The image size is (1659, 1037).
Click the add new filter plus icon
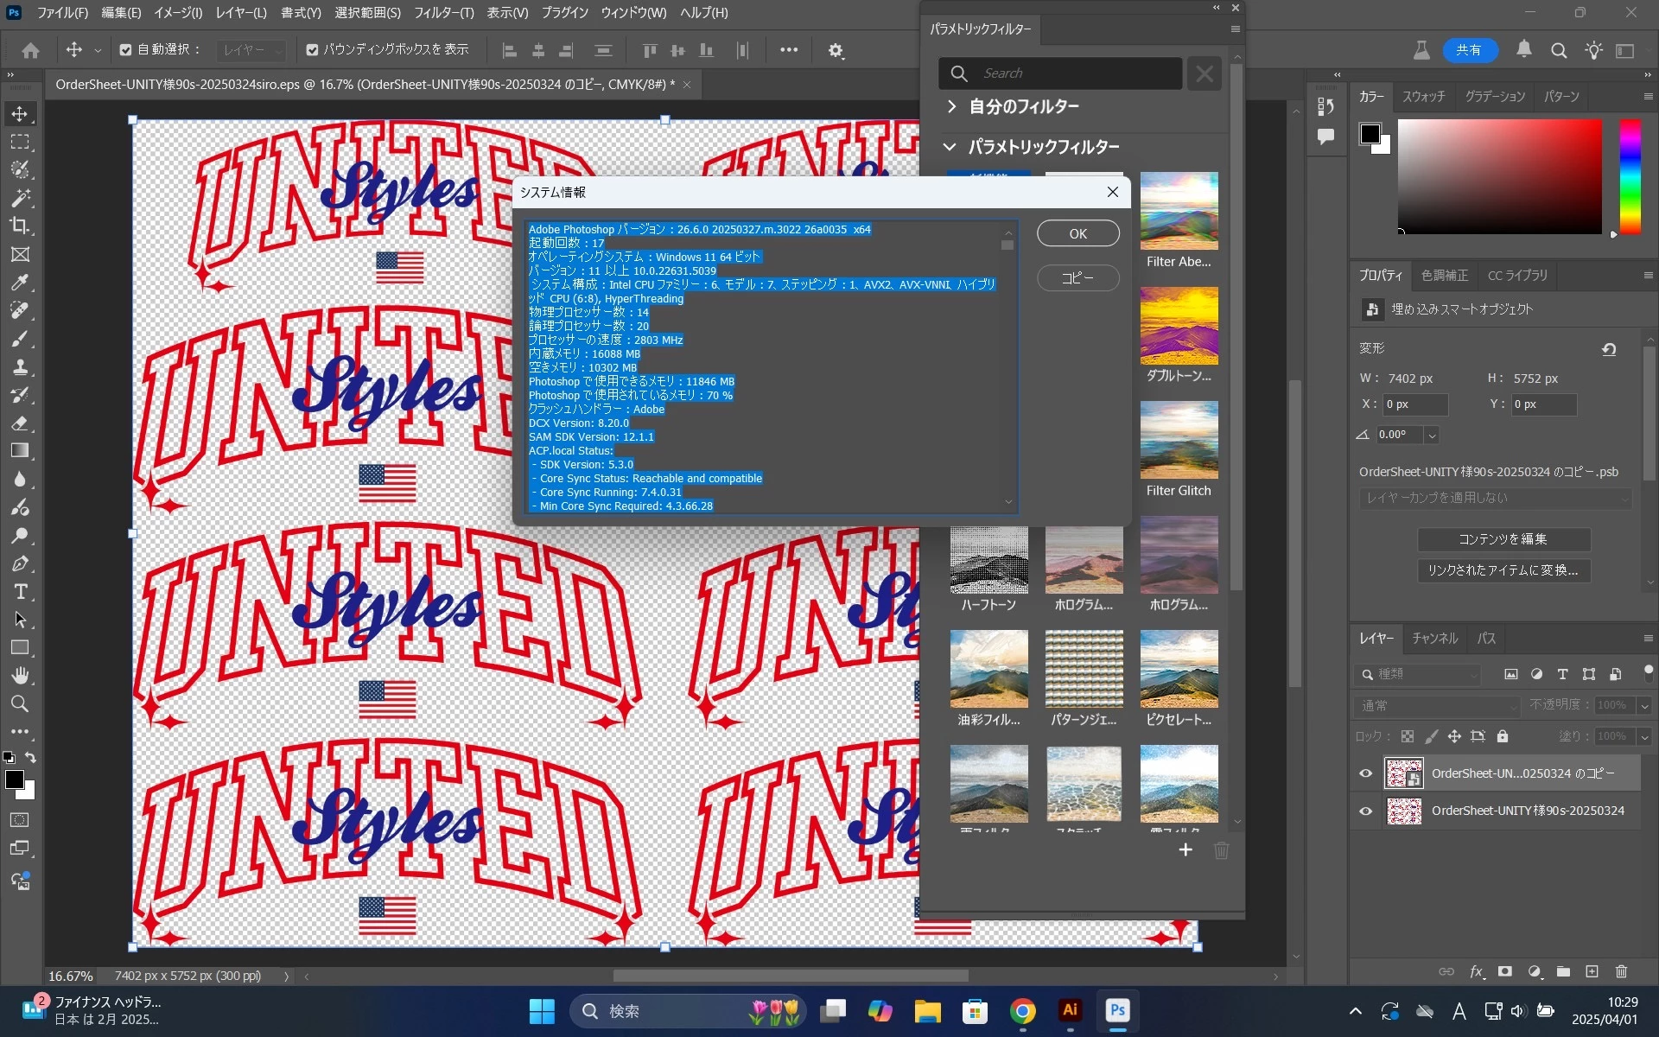(1185, 850)
